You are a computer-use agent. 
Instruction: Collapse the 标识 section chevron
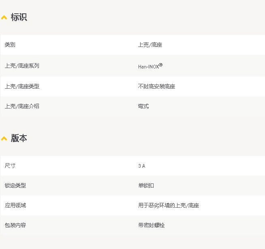click(4, 18)
